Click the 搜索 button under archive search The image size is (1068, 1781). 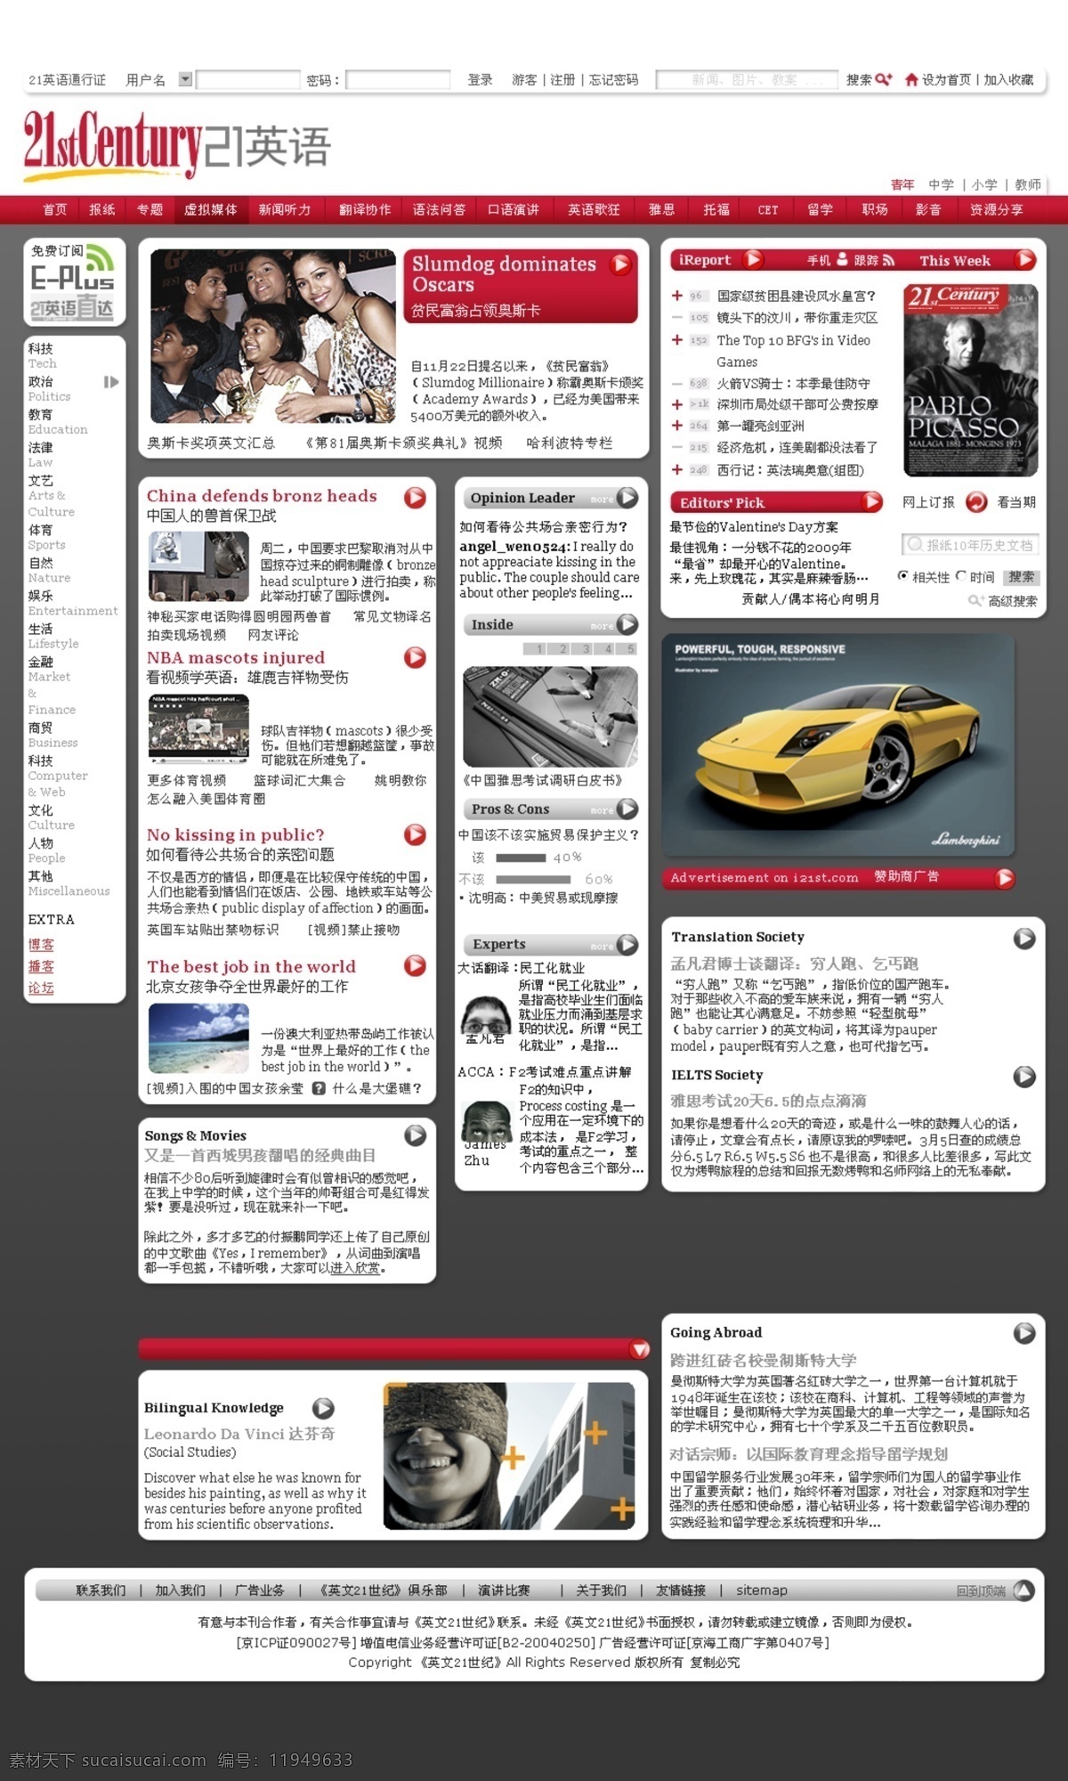(1021, 577)
